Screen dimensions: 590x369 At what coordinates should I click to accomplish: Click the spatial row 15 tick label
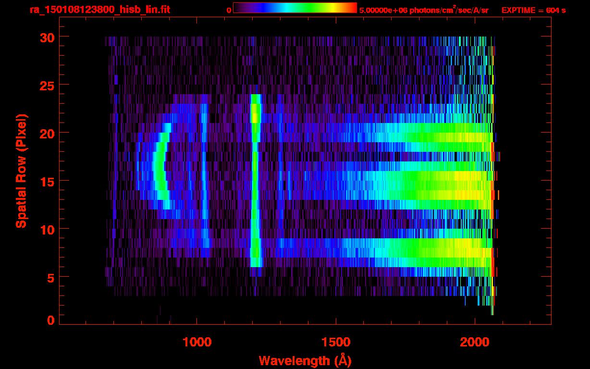(47, 181)
